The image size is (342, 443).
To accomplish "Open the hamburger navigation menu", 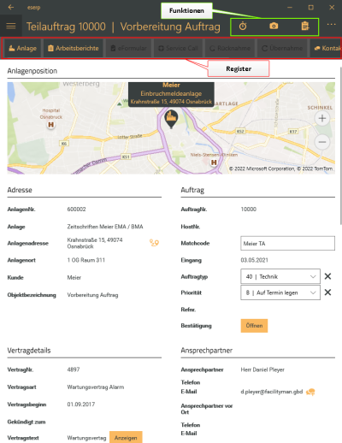I will [11, 27].
